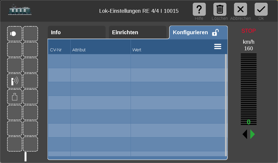Image resolution: width=278 pixels, height=163 pixels.
Task: Click the red STOP button
Action: click(249, 31)
